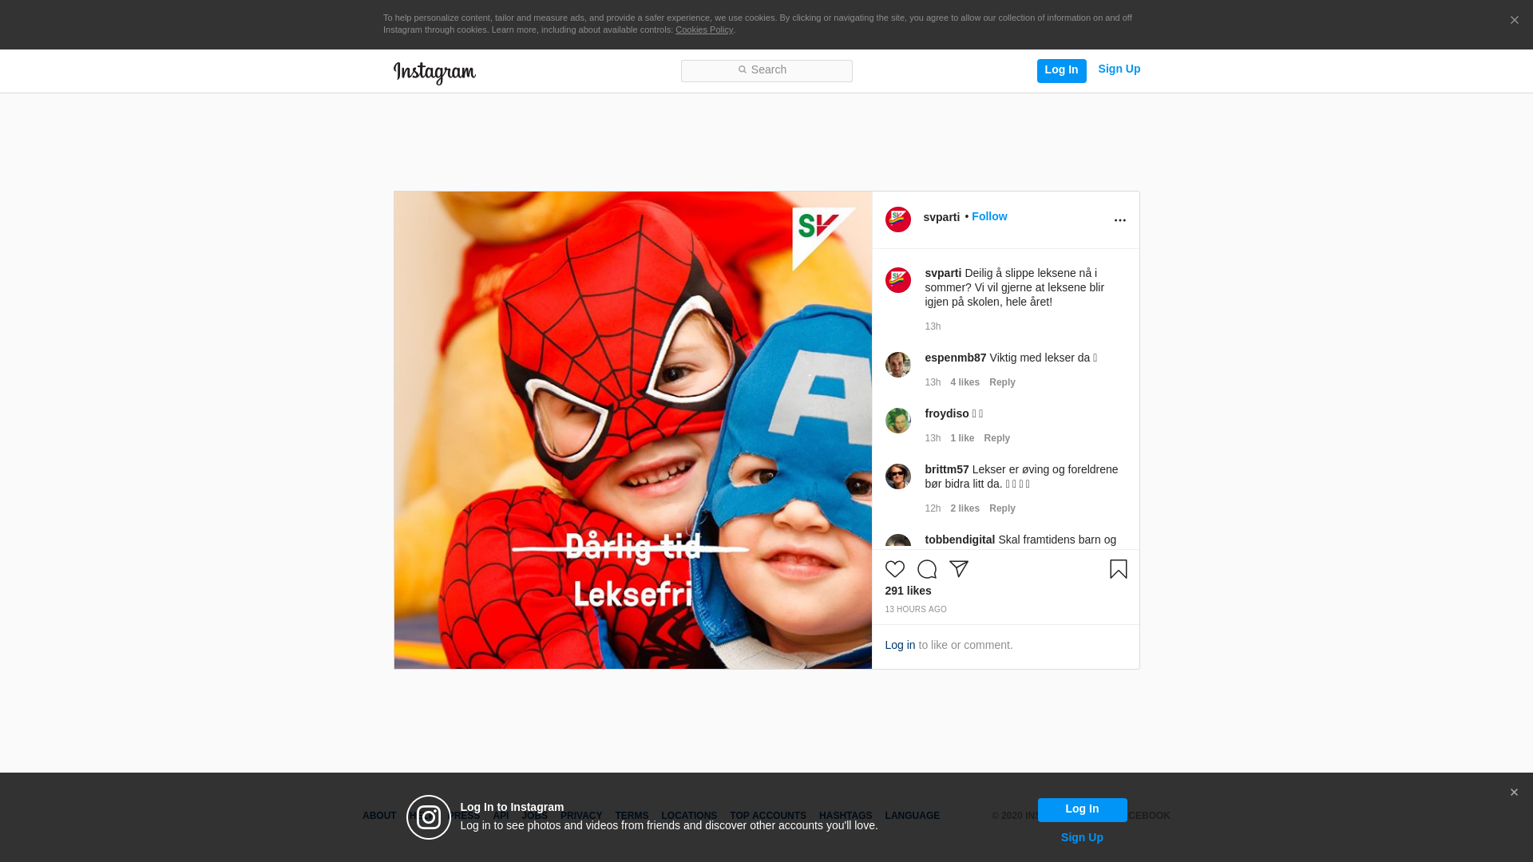This screenshot has height=862, width=1533.
Task: Click the Search input field
Action: tap(766, 70)
